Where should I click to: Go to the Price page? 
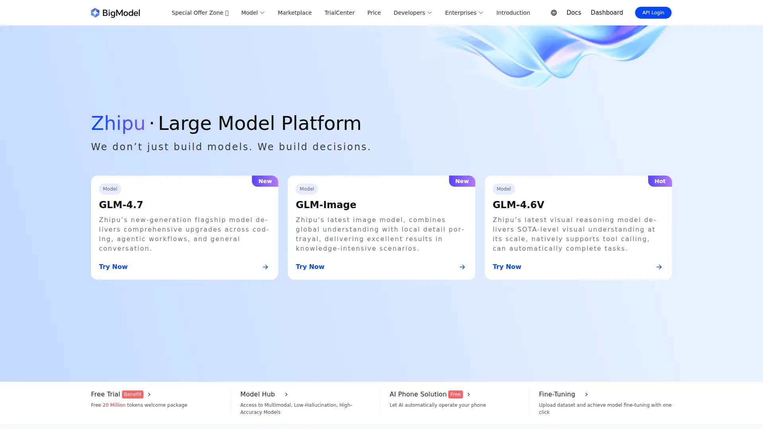click(374, 13)
